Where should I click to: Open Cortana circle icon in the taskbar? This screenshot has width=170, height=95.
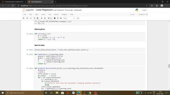pos(46,93)
